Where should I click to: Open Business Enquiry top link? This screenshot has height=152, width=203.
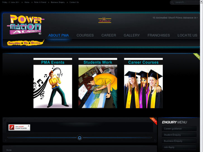pos(58,2)
